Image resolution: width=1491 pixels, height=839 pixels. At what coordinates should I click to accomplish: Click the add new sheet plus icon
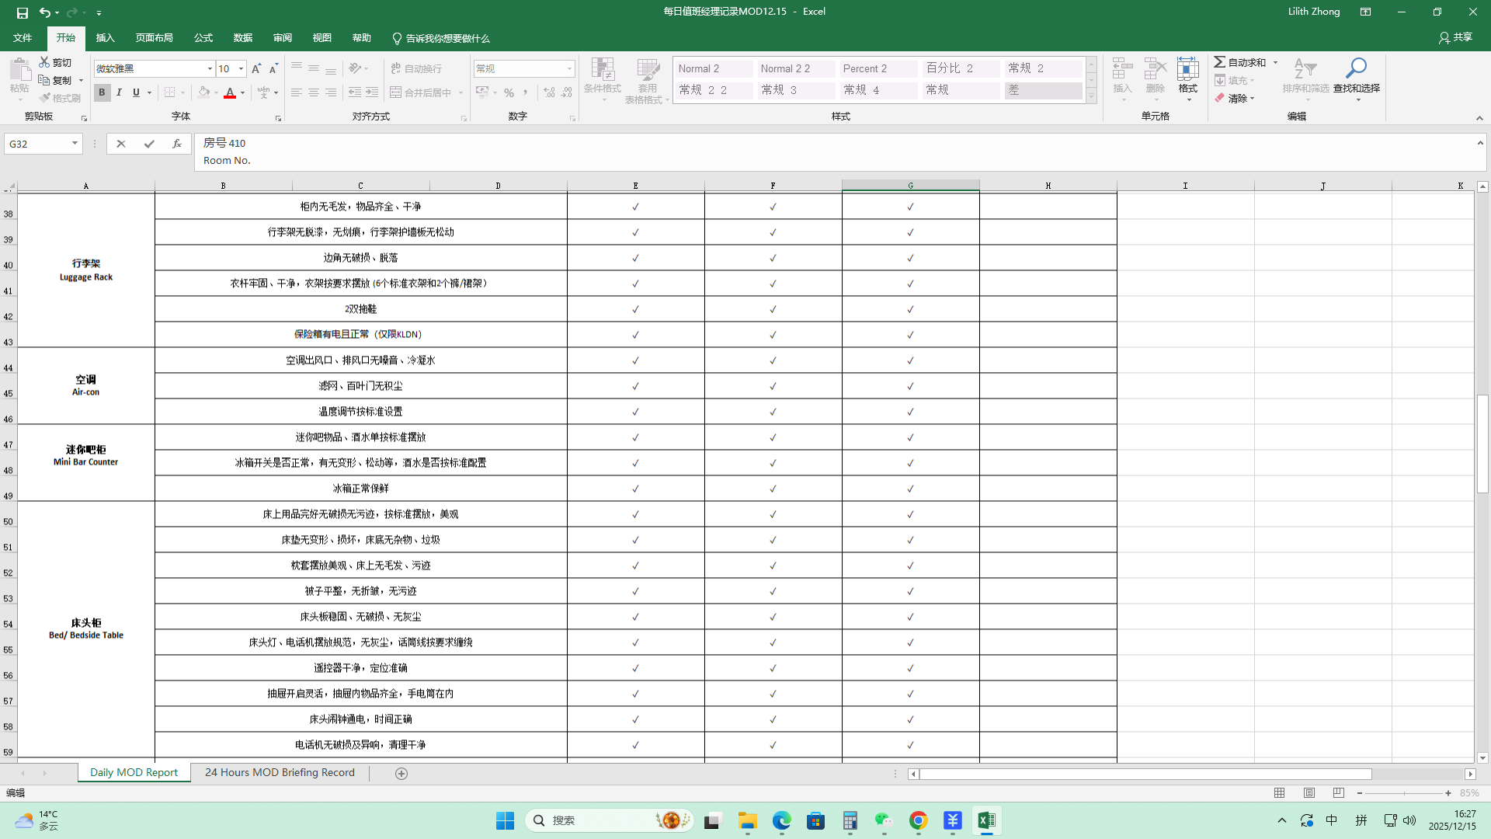click(x=401, y=774)
